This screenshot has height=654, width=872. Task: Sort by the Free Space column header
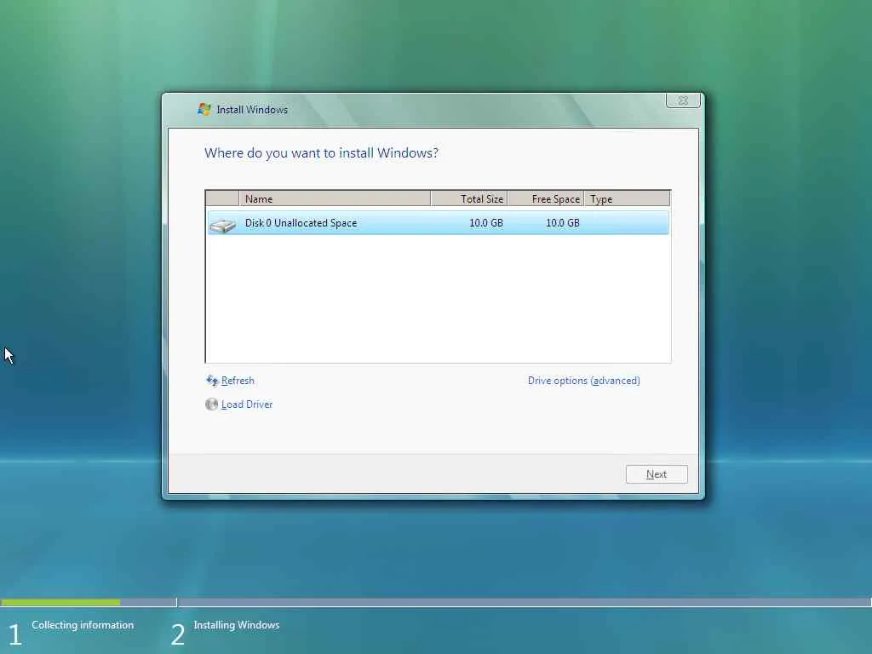(x=546, y=198)
